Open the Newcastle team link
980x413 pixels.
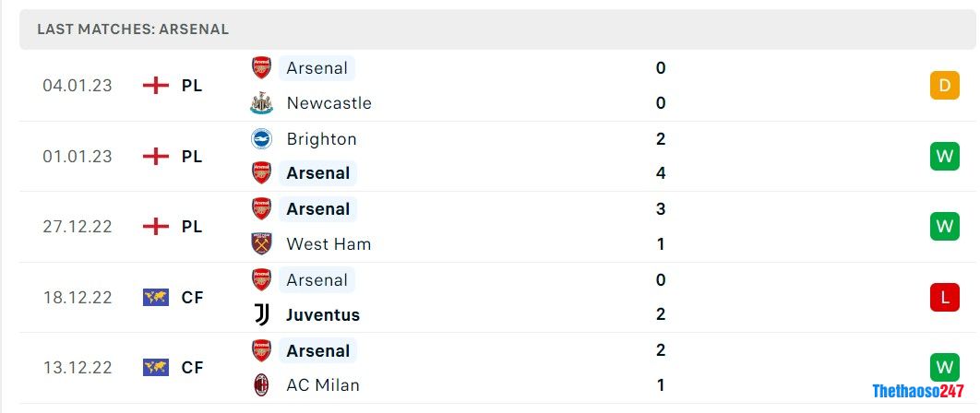point(329,103)
